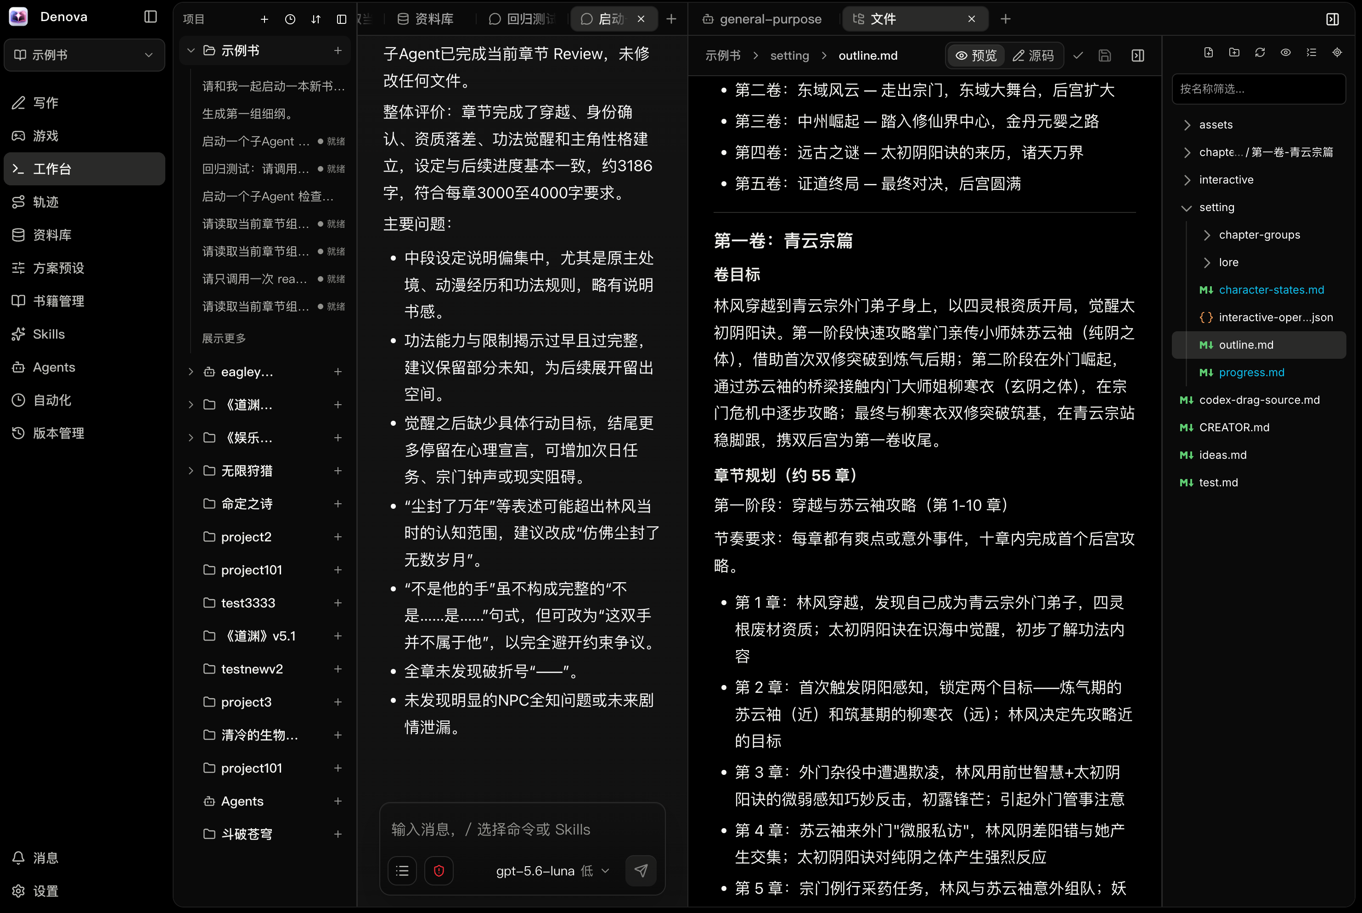Open project history clock icon
The image size is (1362, 913).
point(290,19)
